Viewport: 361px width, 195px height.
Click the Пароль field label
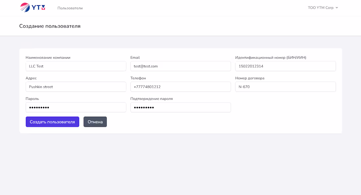click(x=32, y=98)
